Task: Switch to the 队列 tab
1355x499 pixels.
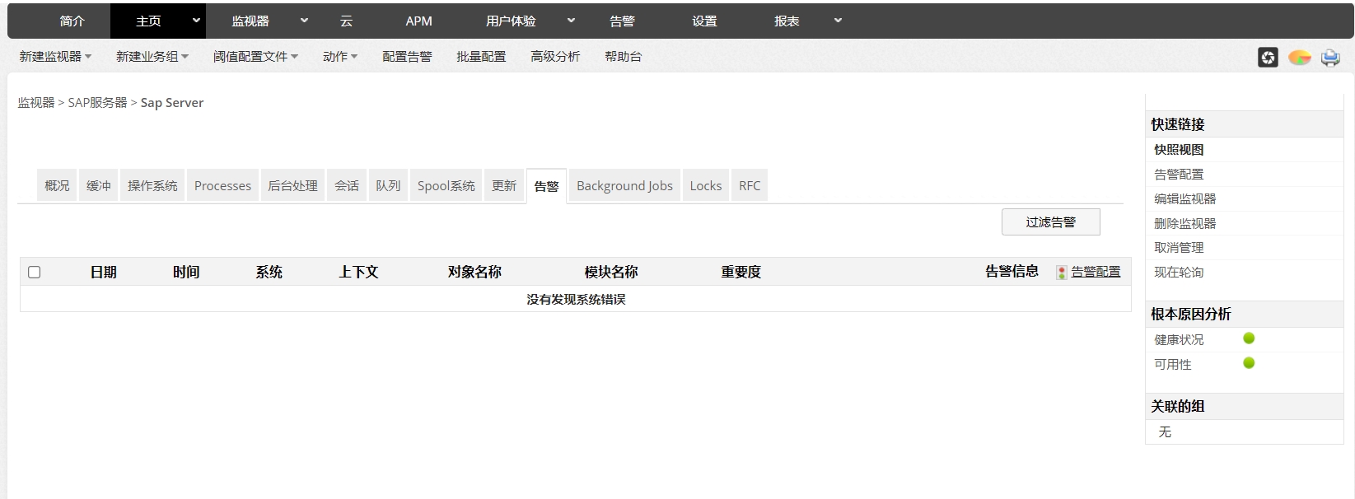Action: (388, 186)
